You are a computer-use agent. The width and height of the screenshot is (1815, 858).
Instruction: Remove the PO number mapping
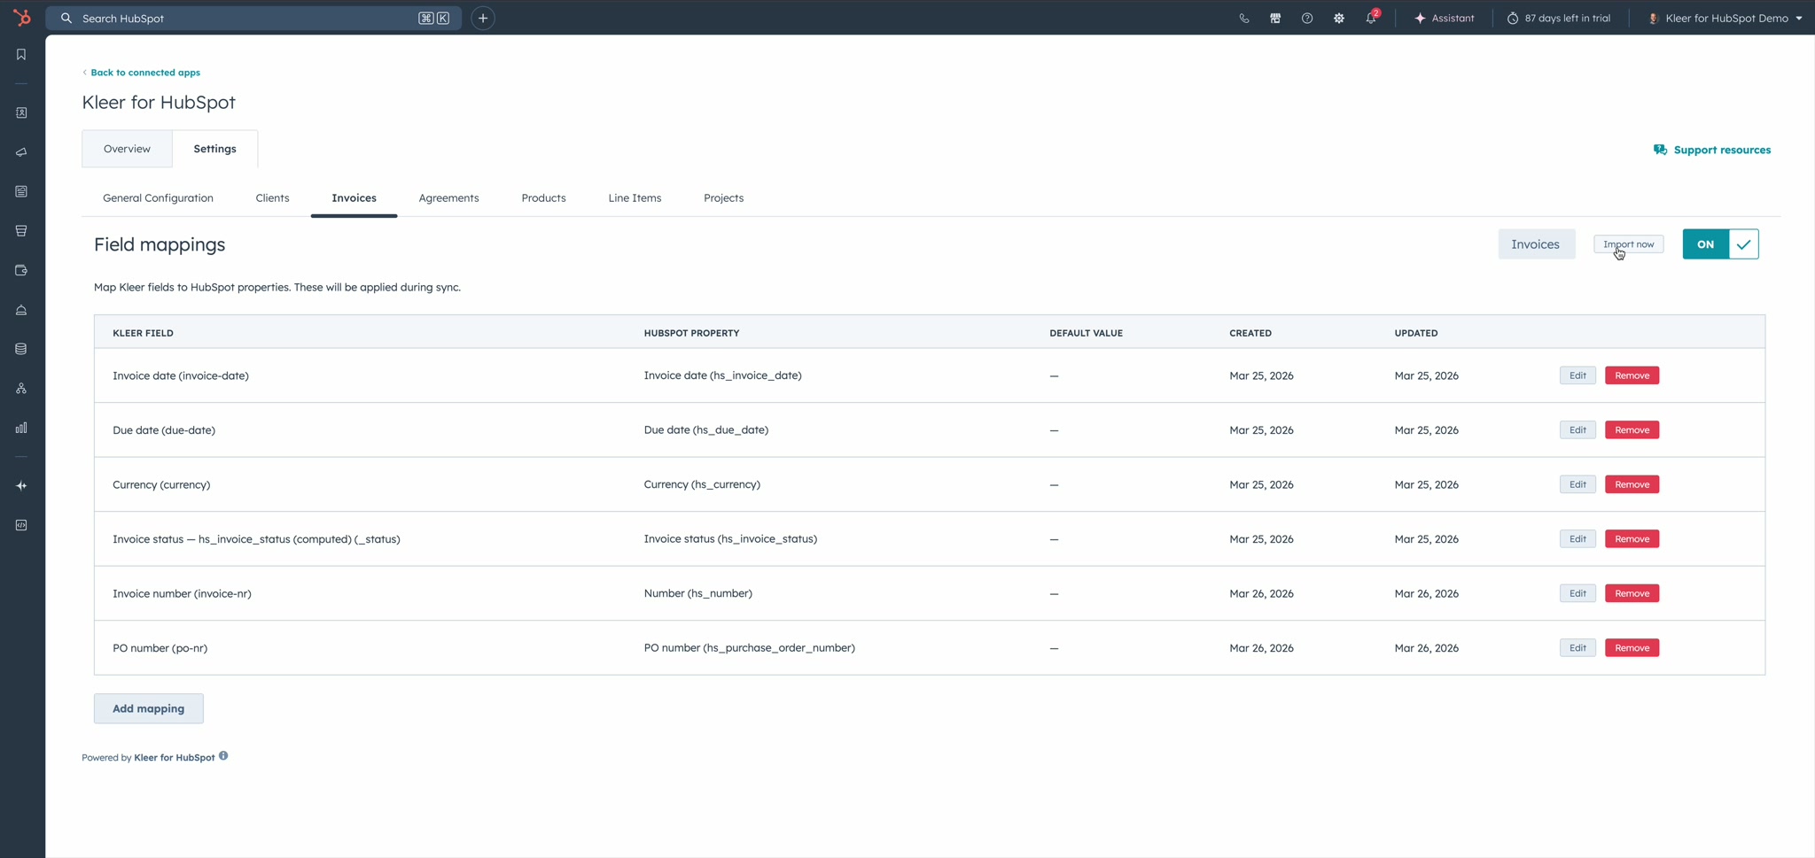coord(1632,648)
